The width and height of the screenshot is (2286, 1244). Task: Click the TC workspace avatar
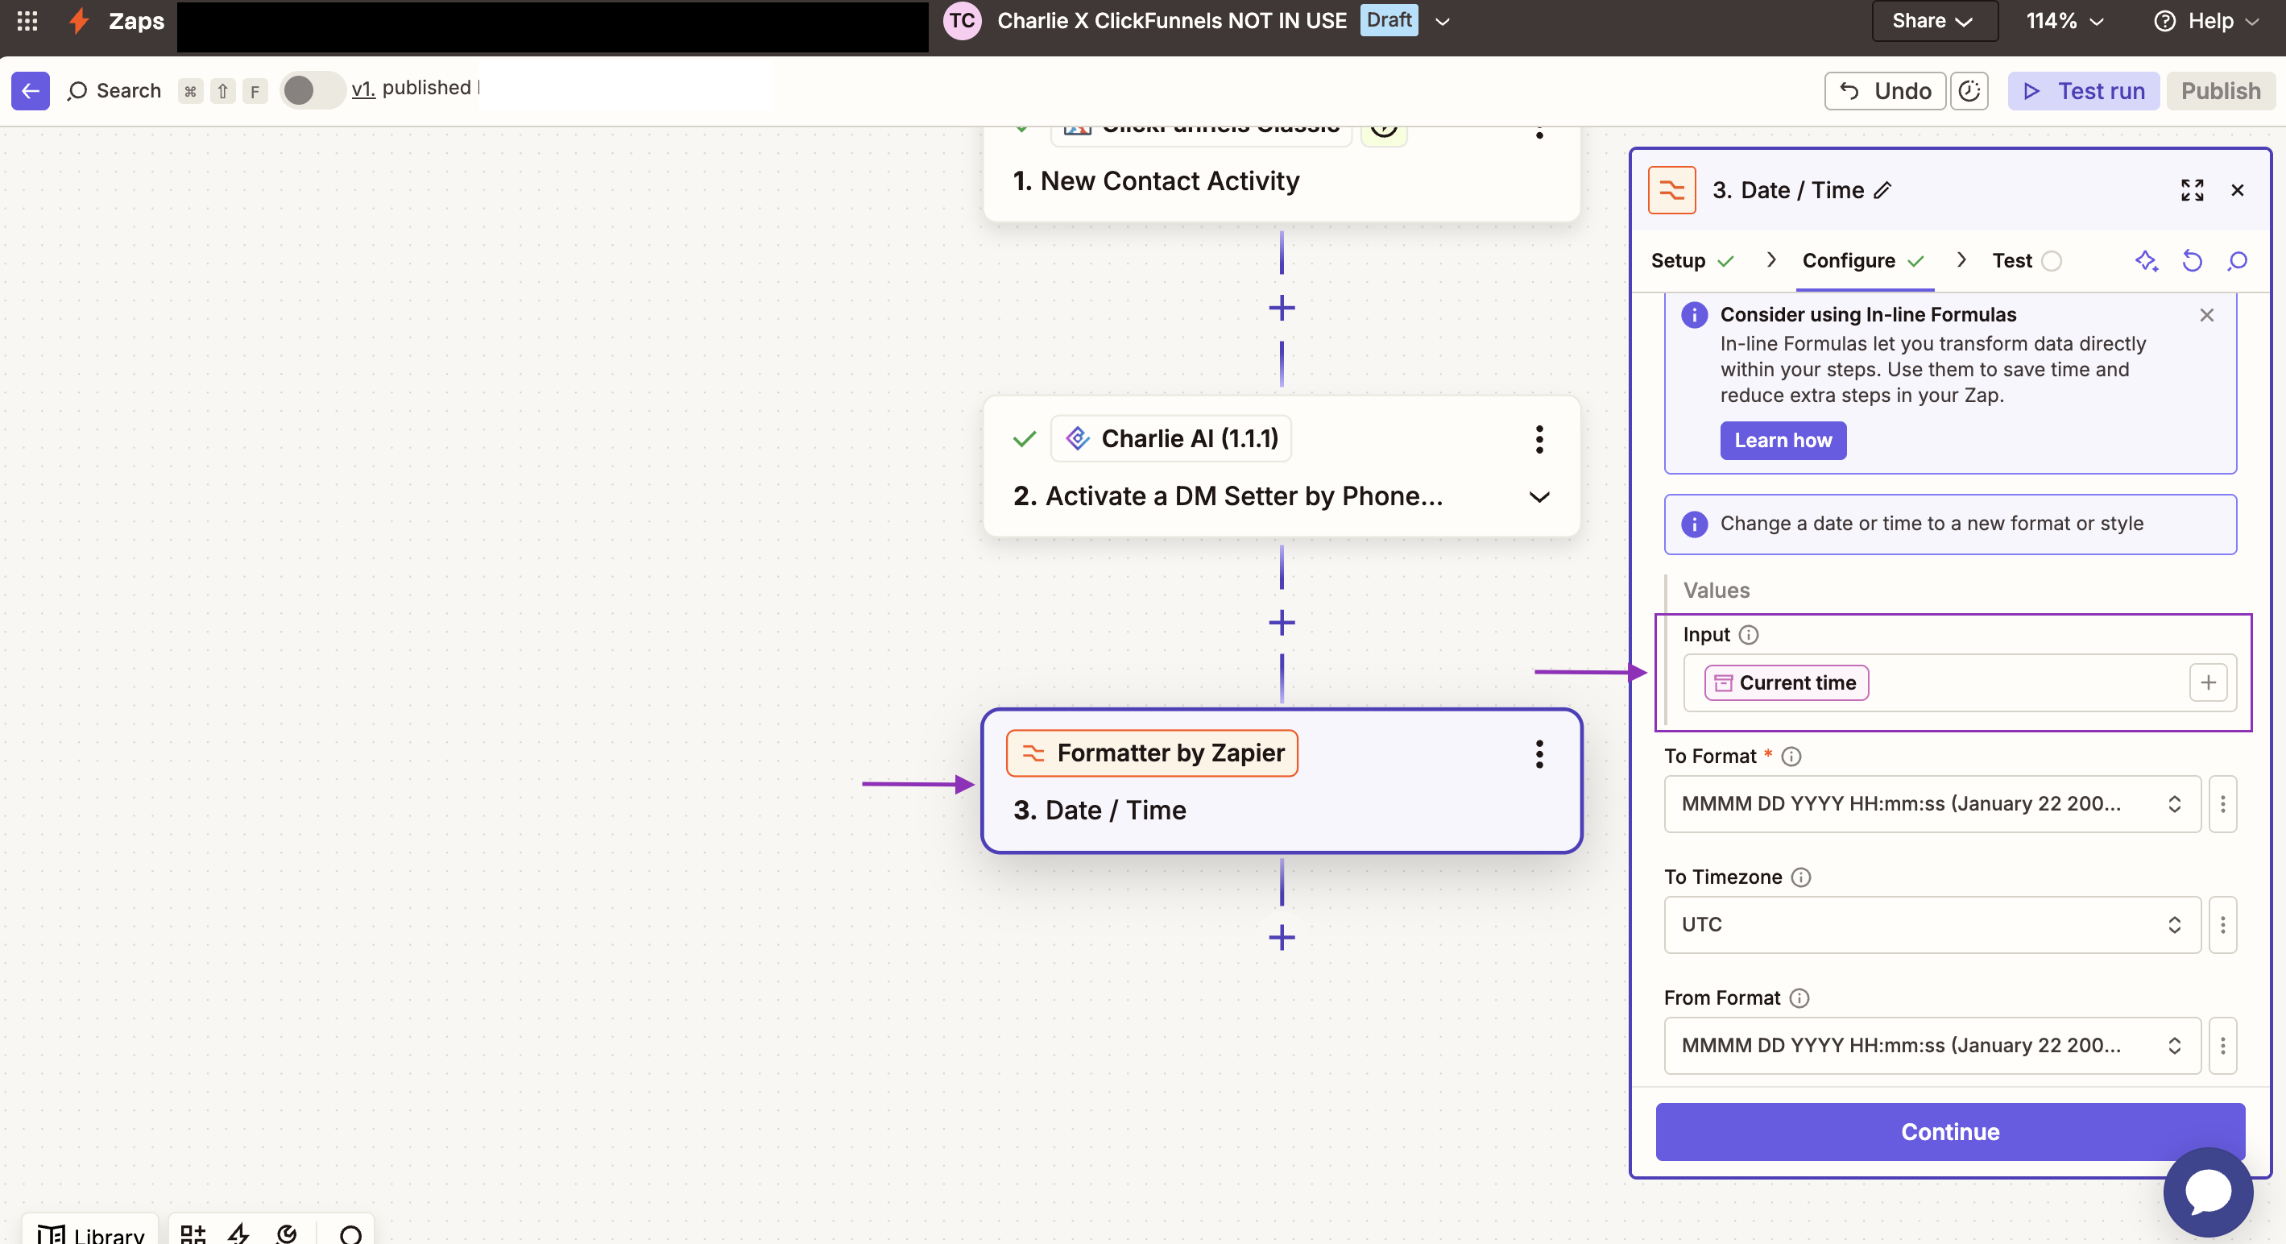tap(962, 20)
